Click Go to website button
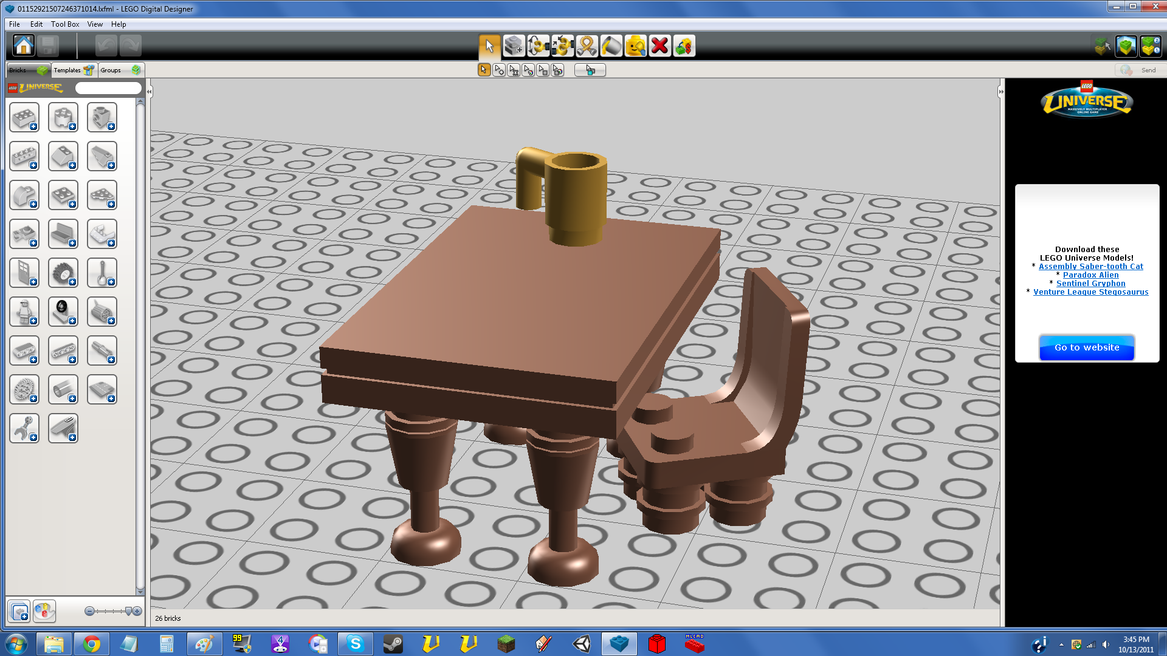Screen dimensions: 1167x656 click(x=1086, y=347)
